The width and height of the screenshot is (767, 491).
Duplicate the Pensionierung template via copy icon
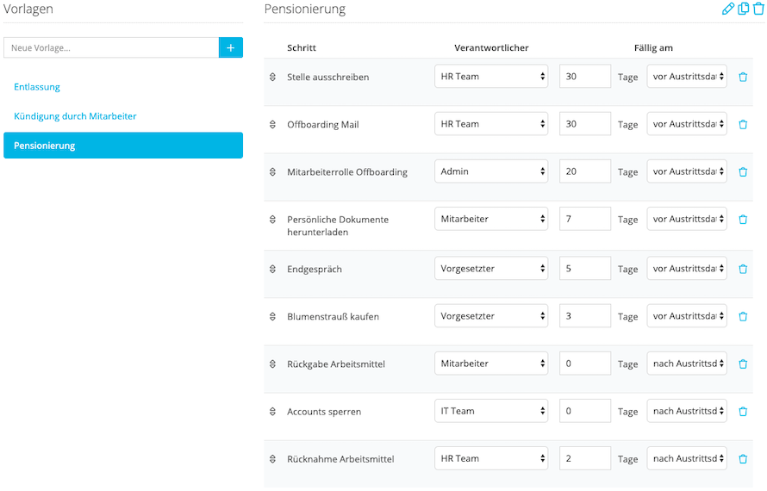tap(743, 9)
